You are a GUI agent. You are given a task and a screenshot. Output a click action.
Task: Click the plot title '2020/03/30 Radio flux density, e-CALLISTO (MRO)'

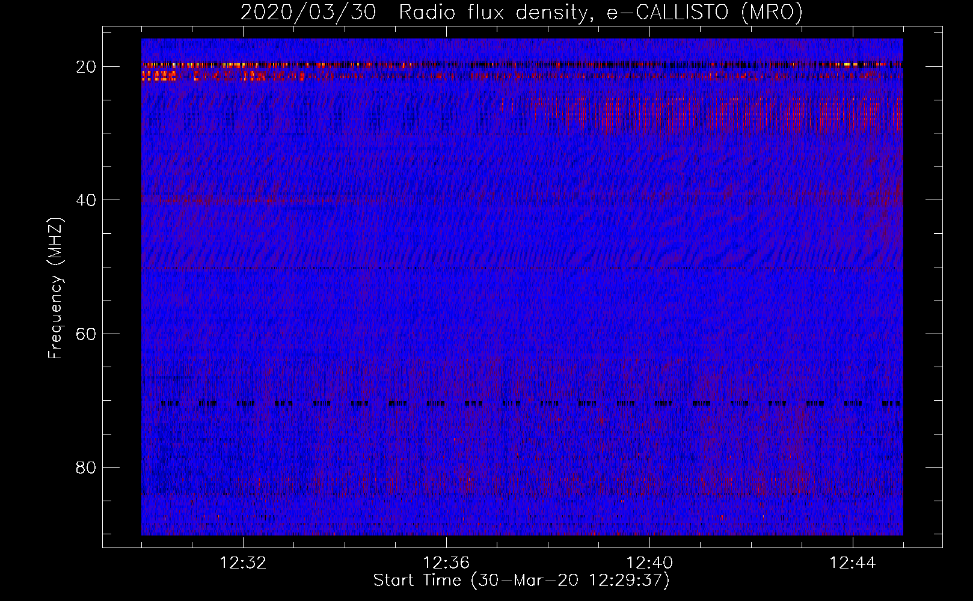521,13
